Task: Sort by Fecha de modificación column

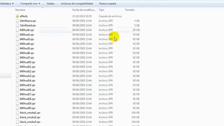Action: 84,10
